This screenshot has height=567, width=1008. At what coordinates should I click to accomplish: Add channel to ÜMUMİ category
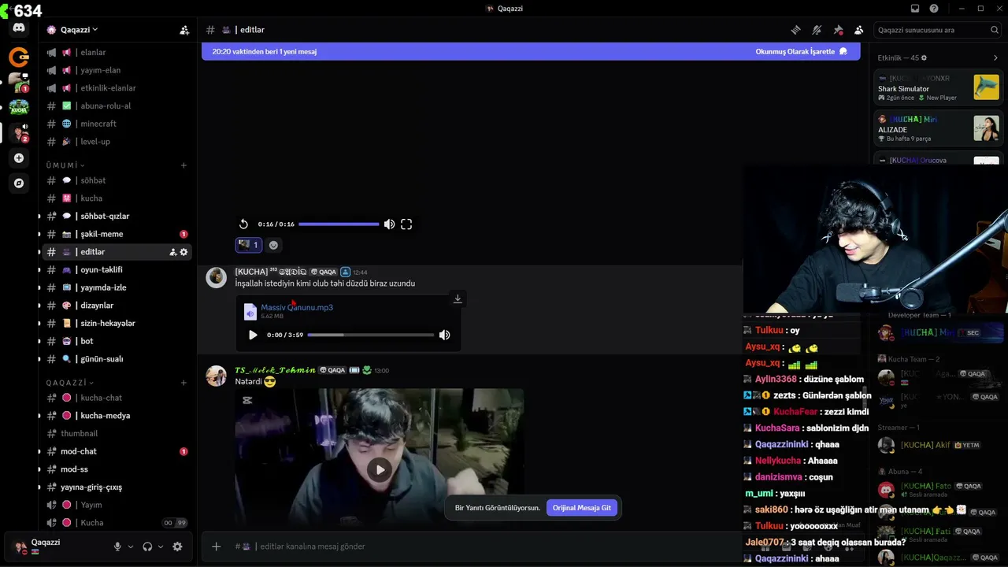coord(183,165)
